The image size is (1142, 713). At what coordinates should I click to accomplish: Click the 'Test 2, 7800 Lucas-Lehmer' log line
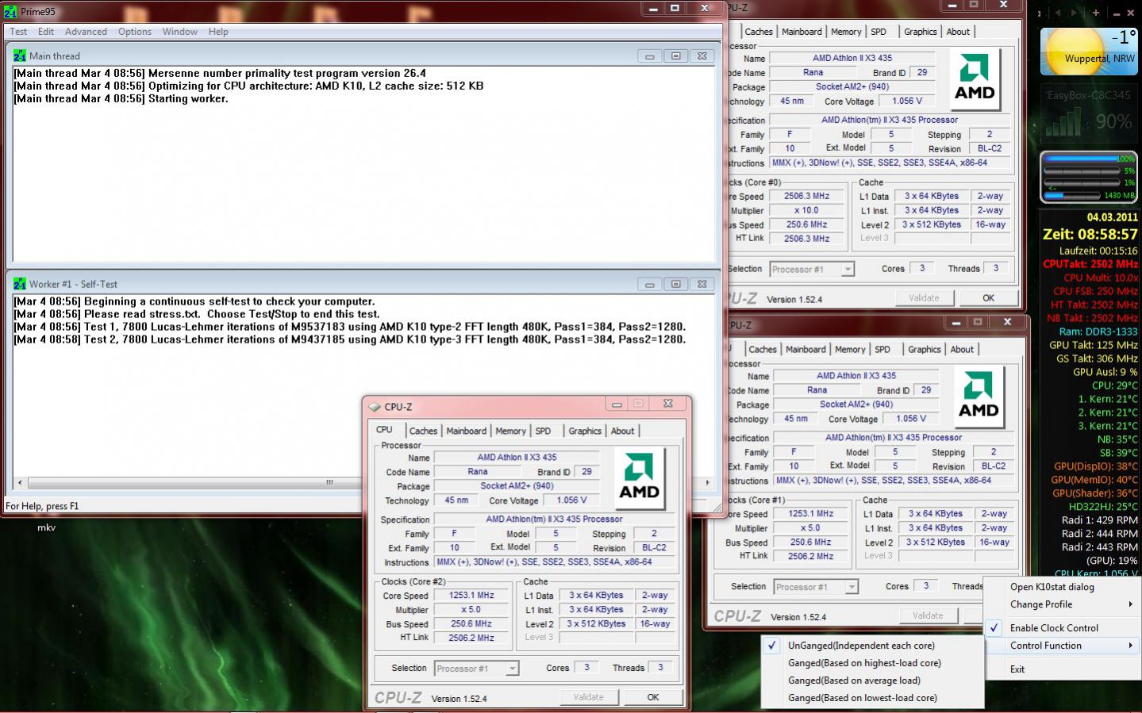pyautogui.click(x=349, y=339)
